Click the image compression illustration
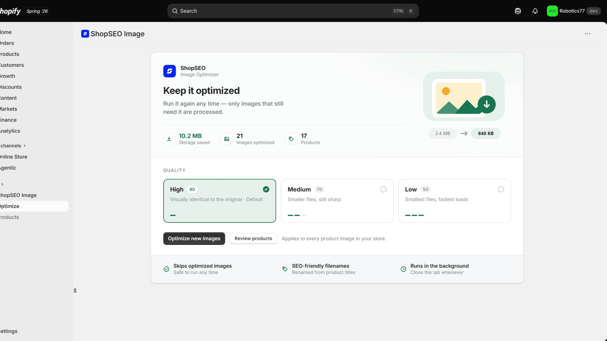The width and height of the screenshot is (607, 341). point(464,96)
